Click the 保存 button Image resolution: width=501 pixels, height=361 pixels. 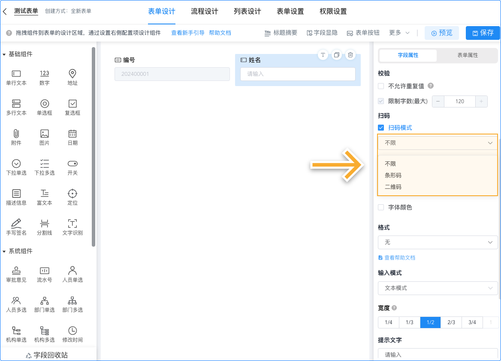coord(483,33)
